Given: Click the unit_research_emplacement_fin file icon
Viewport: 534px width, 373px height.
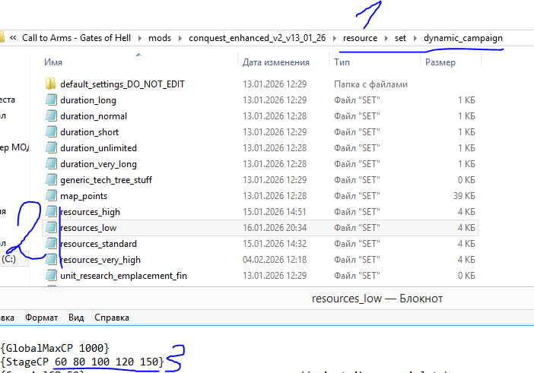Looking at the screenshot, I should point(51,276).
